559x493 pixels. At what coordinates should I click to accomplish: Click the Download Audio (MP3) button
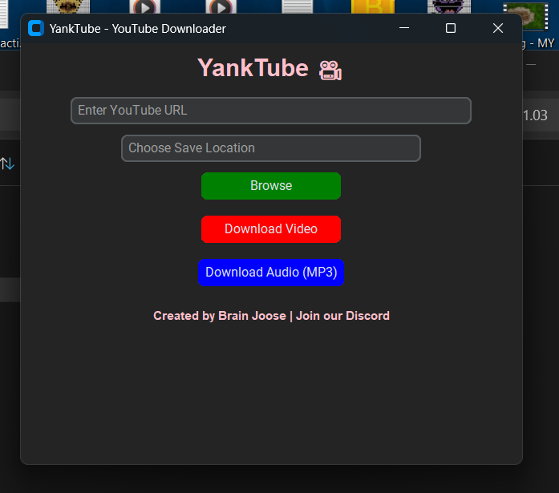coord(271,273)
